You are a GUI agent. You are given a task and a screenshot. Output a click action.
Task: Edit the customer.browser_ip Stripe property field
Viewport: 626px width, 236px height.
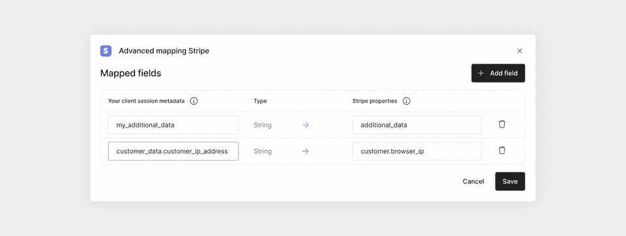tap(417, 151)
